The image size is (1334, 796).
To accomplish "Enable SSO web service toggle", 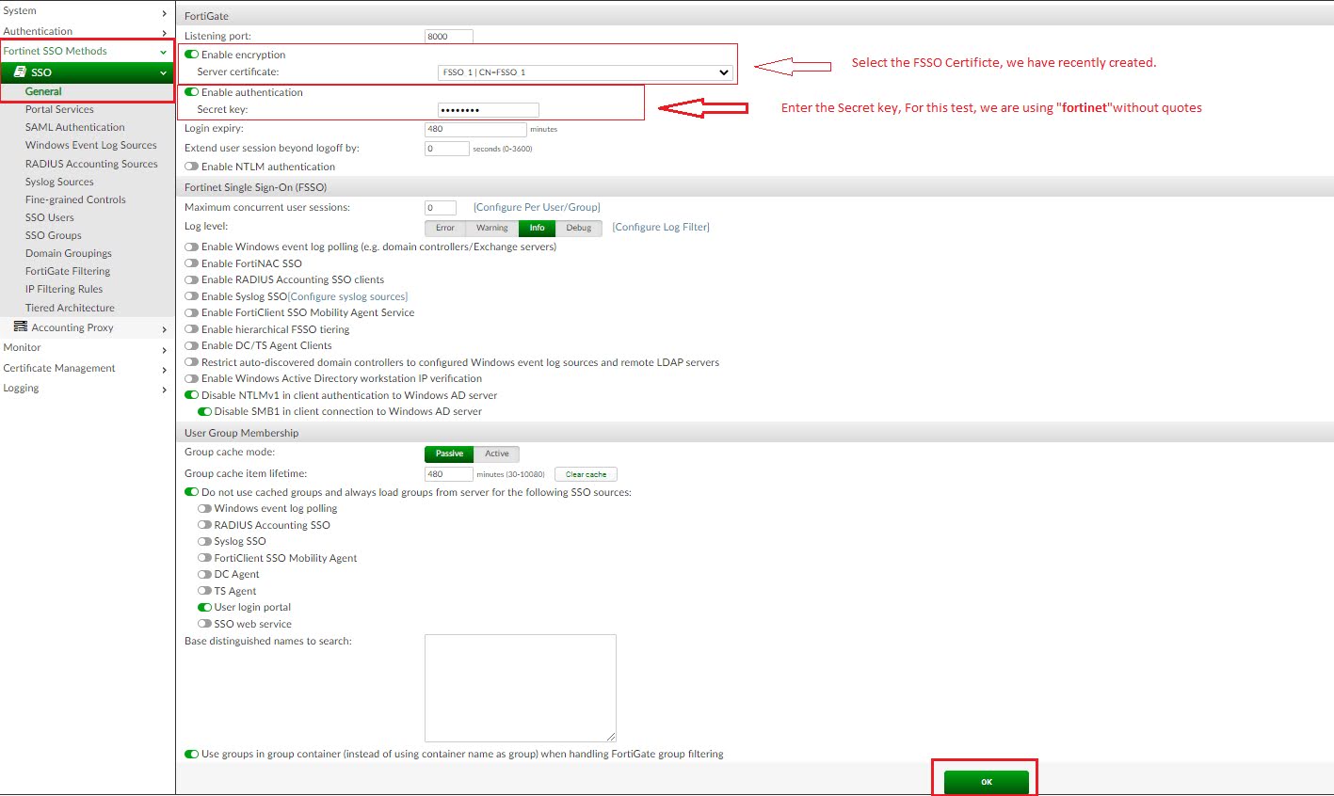I will 204,624.
